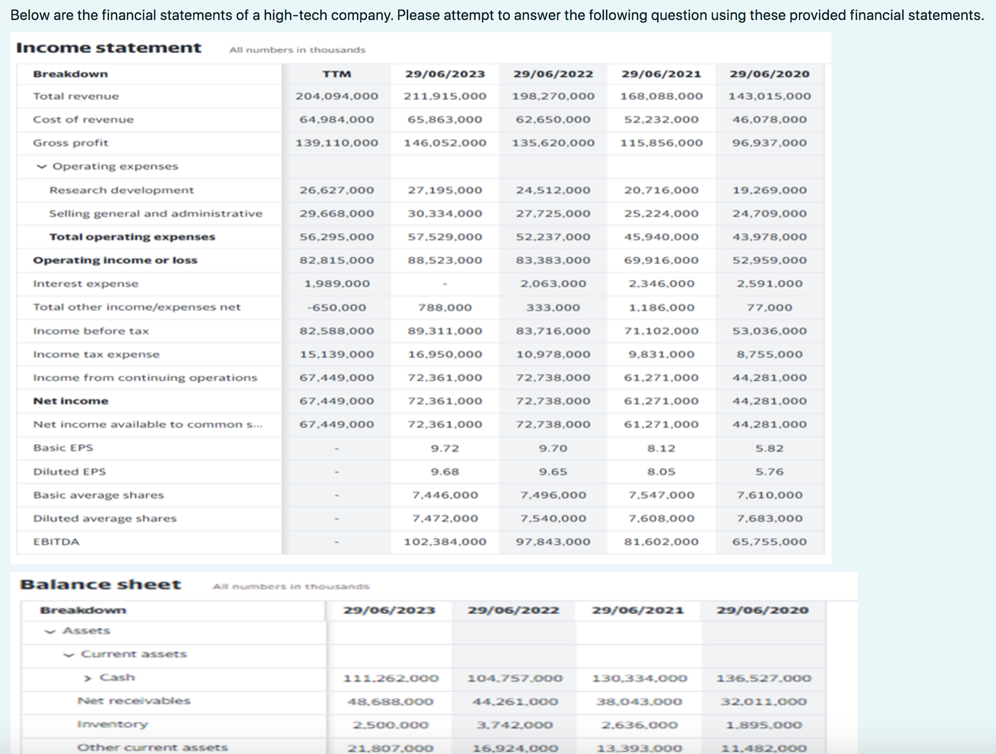Image resolution: width=996 pixels, height=754 pixels.
Task: Select the Gross profit row label
Action: click(x=70, y=143)
